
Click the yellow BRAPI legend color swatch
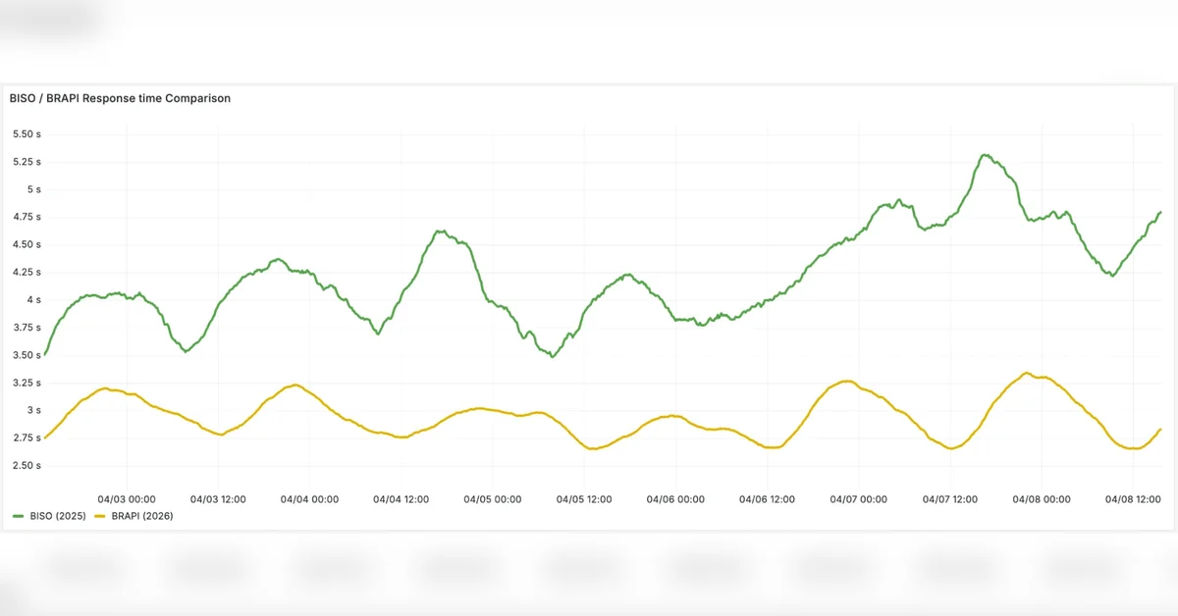[100, 516]
